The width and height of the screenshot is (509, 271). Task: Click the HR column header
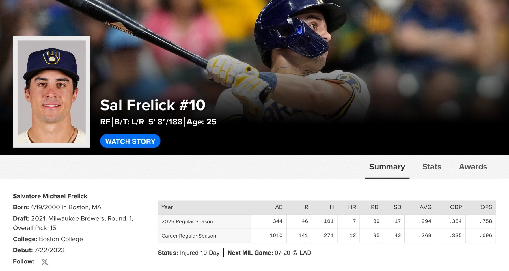(352, 207)
